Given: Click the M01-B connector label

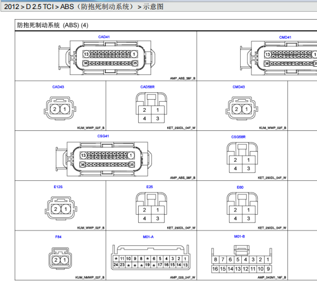Looking at the screenshot, I should 239,236.
